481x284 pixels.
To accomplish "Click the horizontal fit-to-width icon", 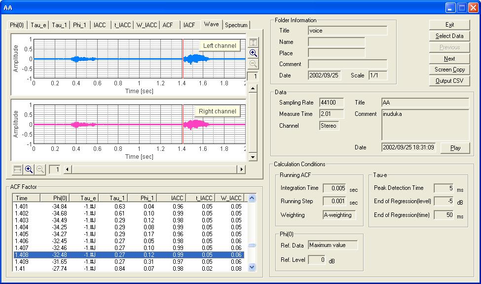I will pos(17,169).
